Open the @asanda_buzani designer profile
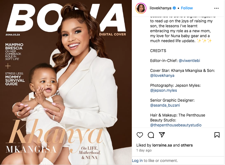This screenshot has height=165, width=225. point(165,106)
